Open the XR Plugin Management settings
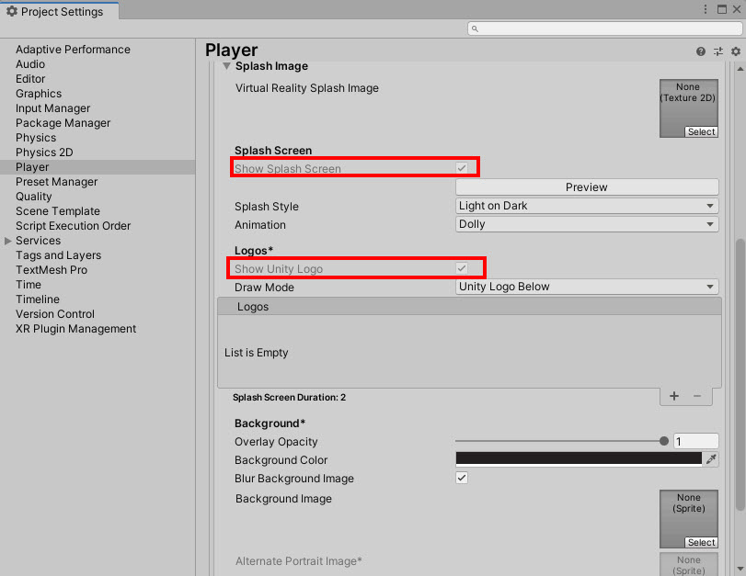Image resolution: width=746 pixels, height=576 pixels. (75, 329)
